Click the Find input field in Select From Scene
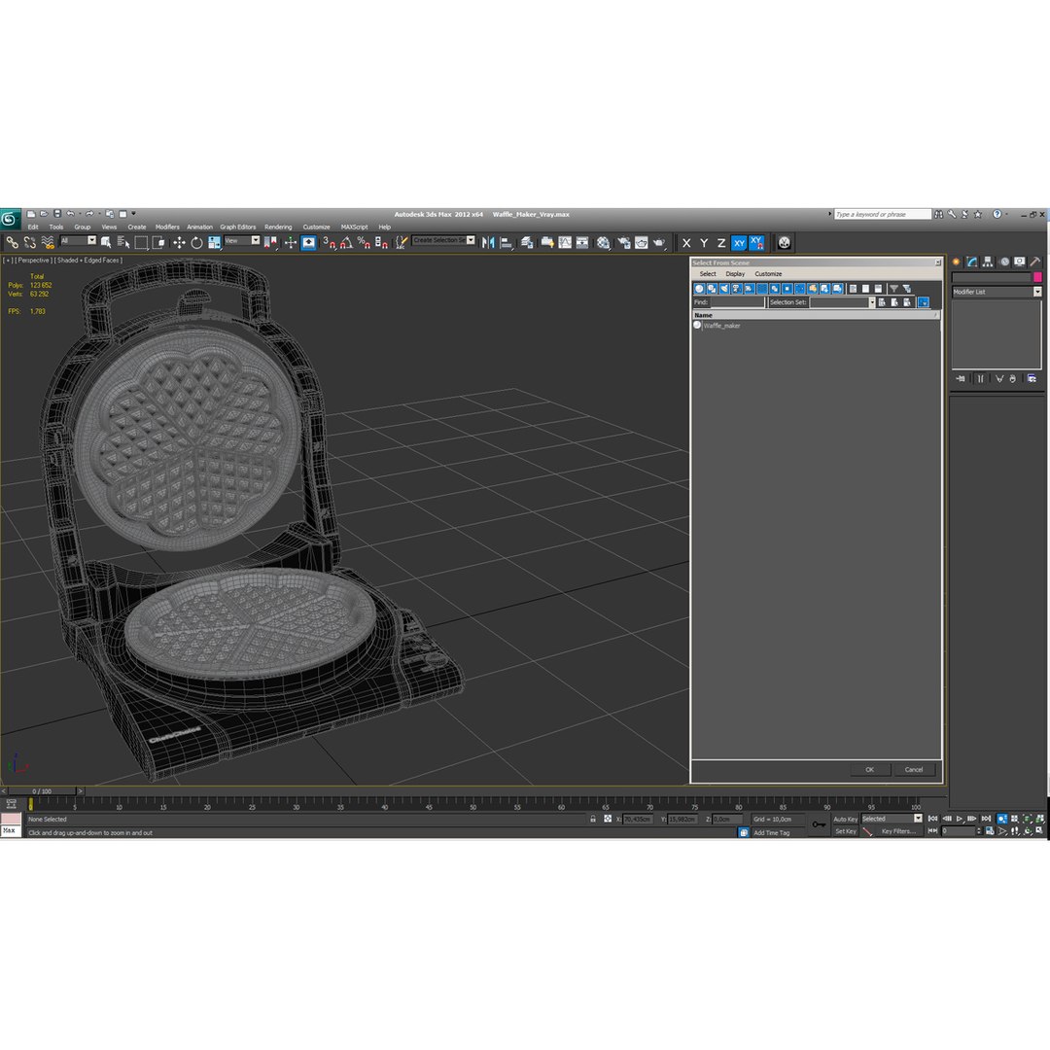Screen dimensions: 1050x1050 [737, 302]
